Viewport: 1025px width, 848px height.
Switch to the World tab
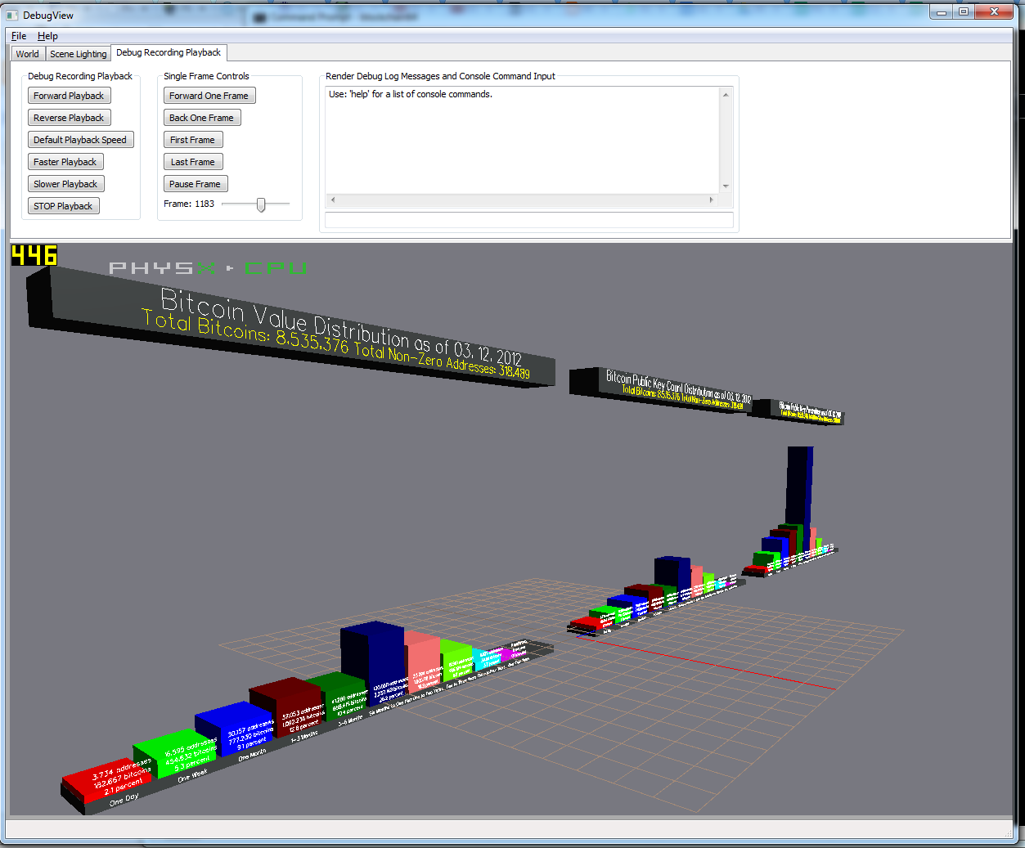pyautogui.click(x=28, y=54)
